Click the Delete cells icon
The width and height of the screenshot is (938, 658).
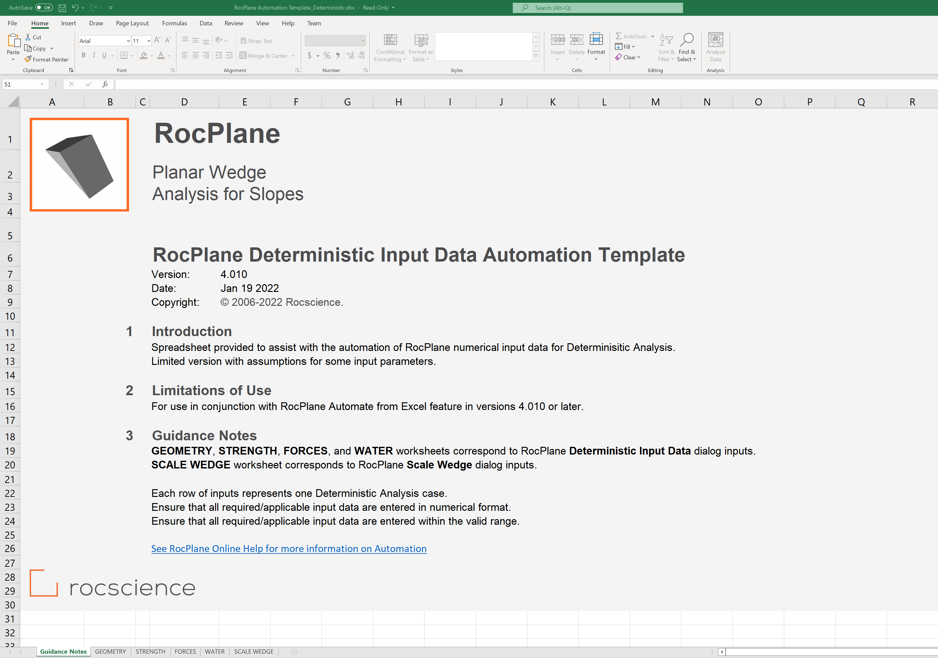pyautogui.click(x=577, y=40)
